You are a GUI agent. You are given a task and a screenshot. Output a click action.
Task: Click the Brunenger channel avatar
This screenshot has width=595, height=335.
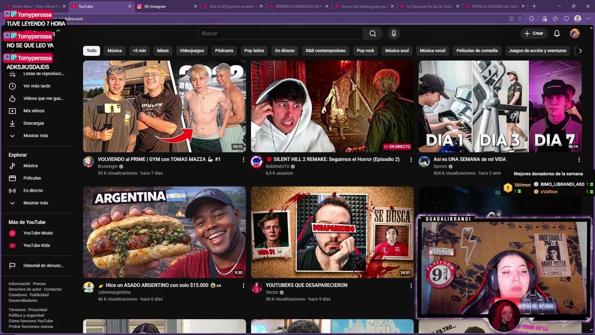pyautogui.click(x=88, y=161)
